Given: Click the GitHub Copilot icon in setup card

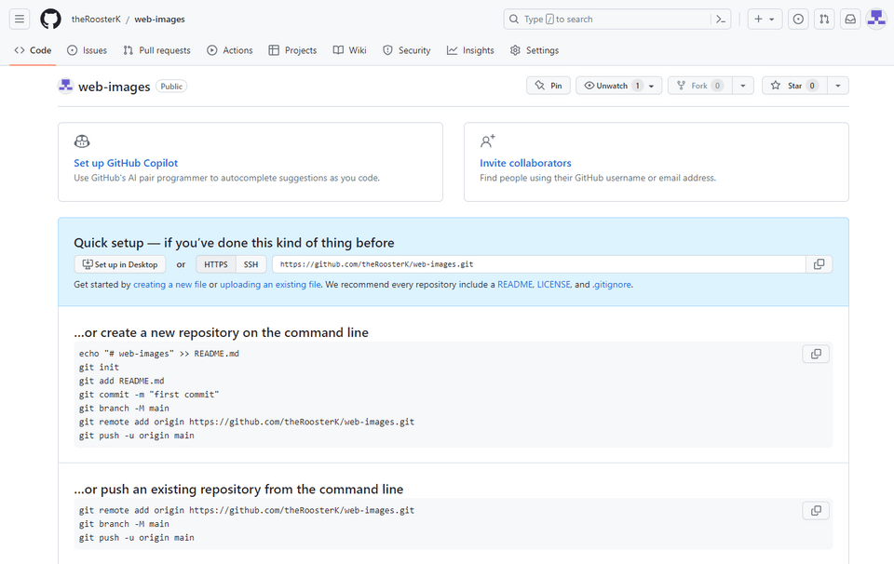Looking at the screenshot, I should (82, 141).
